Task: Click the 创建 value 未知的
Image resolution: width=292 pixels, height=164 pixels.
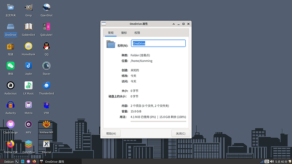Action: [x=135, y=70]
